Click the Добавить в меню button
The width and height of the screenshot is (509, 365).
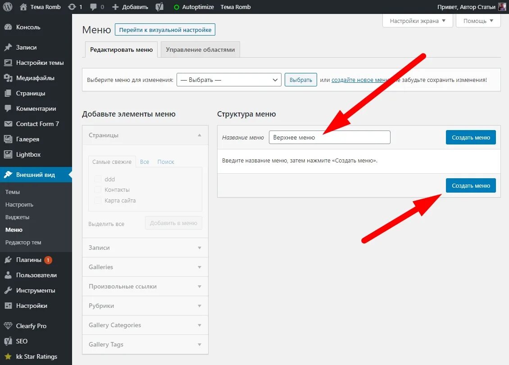[x=173, y=223]
